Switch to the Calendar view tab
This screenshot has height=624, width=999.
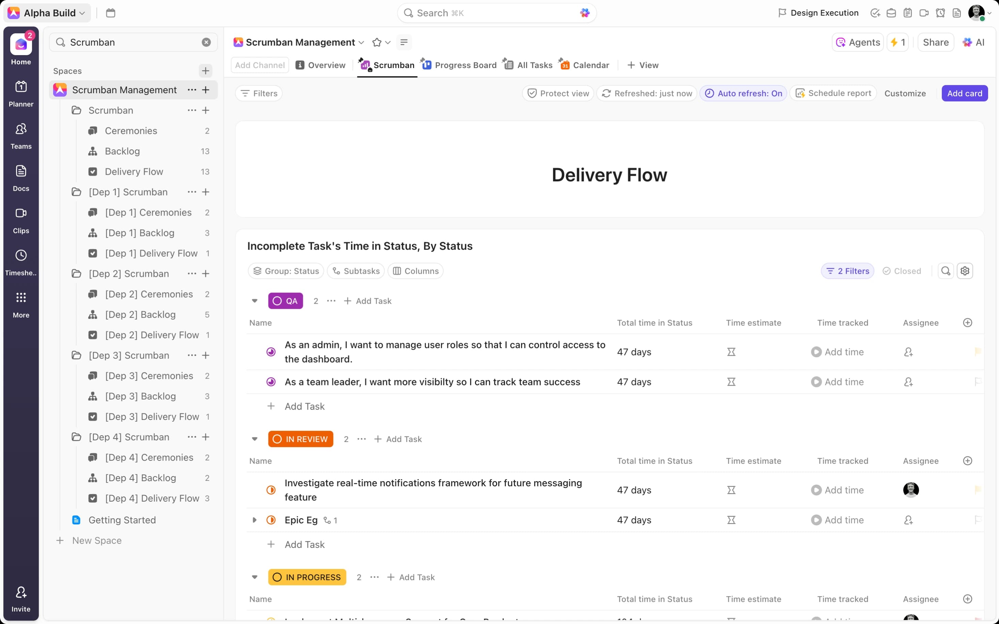(x=585, y=65)
